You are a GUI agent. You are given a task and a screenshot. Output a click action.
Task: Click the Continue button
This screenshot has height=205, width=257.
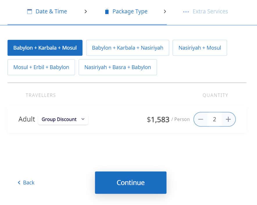(x=131, y=182)
